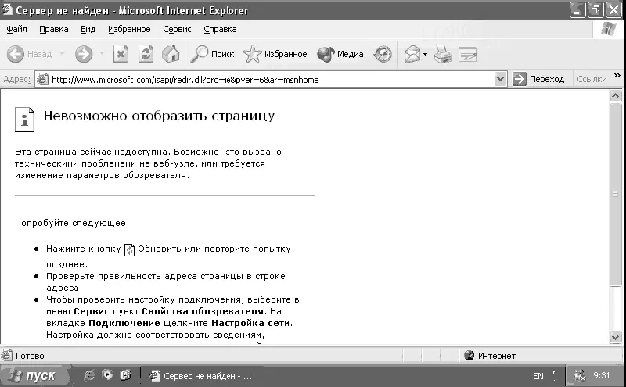Click the Refresh page toolbar icon

point(146,54)
